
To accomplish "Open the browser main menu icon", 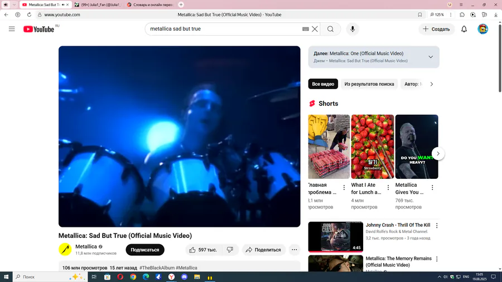I will coord(461,5).
